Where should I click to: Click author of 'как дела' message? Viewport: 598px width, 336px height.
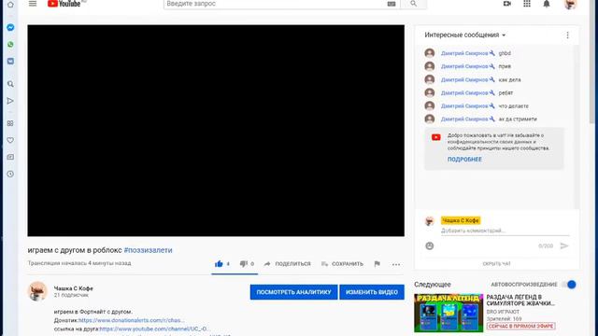point(464,79)
